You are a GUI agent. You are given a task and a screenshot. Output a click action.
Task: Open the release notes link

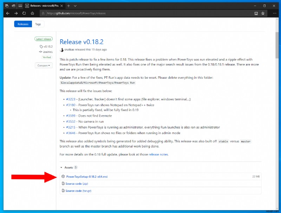pos(158,154)
